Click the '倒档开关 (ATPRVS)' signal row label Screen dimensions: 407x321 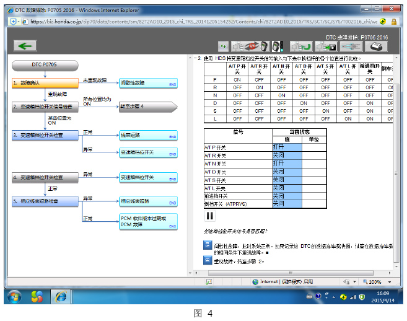(x=225, y=204)
